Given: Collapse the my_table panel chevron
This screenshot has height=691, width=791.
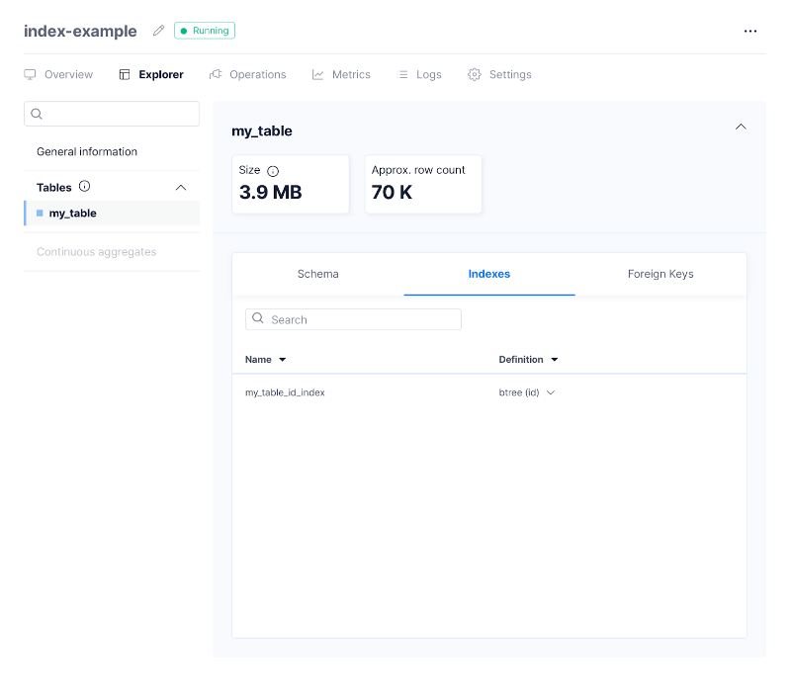Looking at the screenshot, I should click(741, 128).
